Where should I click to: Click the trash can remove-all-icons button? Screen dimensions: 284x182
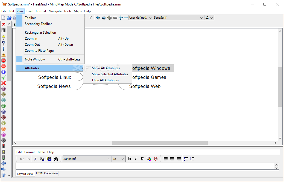point(4,30)
